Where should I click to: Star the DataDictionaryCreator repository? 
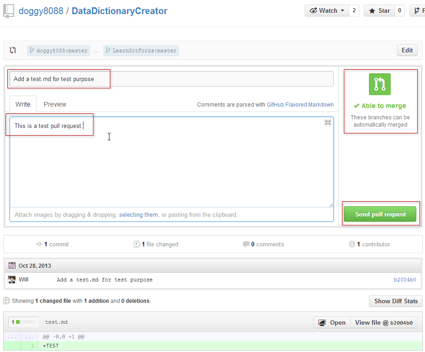click(x=379, y=10)
